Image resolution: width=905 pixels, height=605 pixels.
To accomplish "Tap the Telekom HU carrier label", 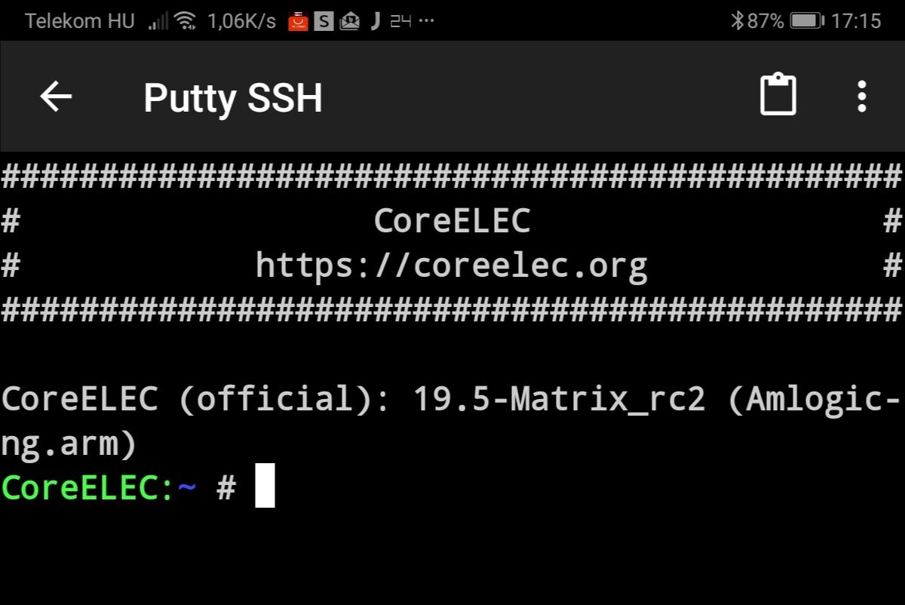I will pos(79,21).
